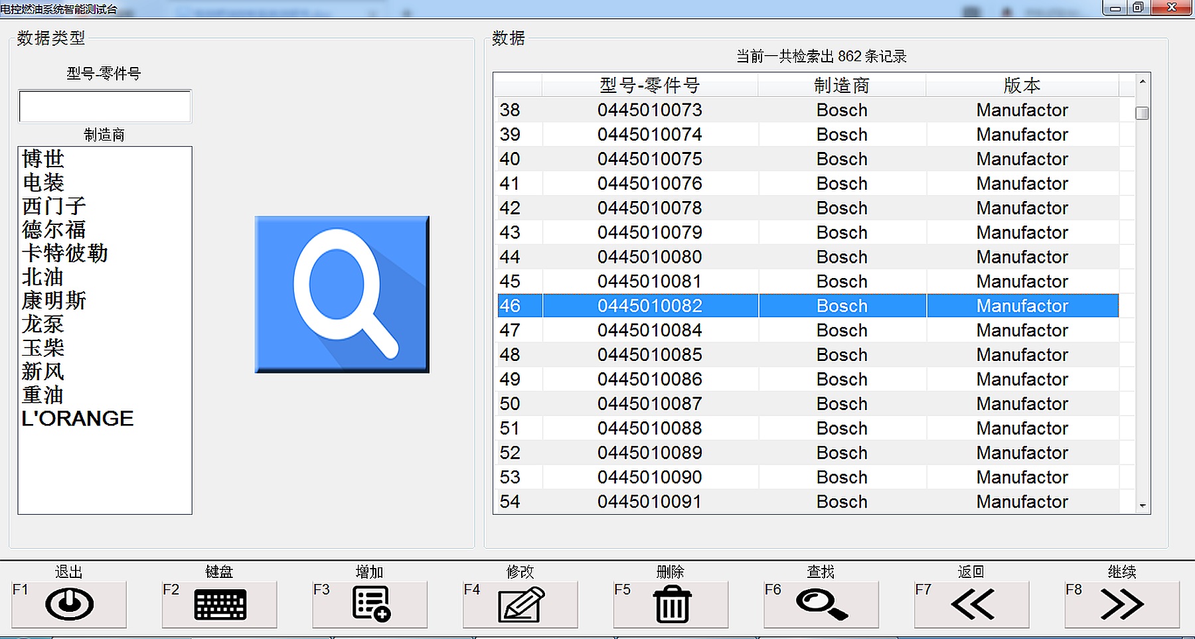
Task: Select L'ORANGE in manufacturer list
Action: click(x=78, y=419)
